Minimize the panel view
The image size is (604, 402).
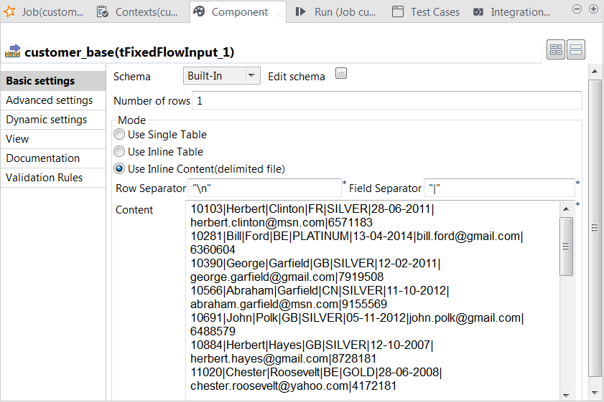tap(577, 9)
